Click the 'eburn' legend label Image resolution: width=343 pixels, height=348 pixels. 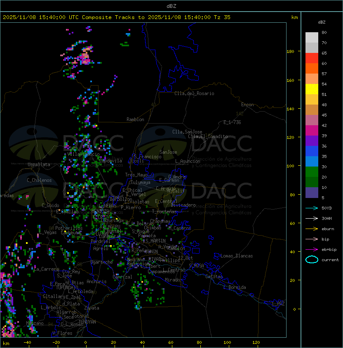[328, 229]
